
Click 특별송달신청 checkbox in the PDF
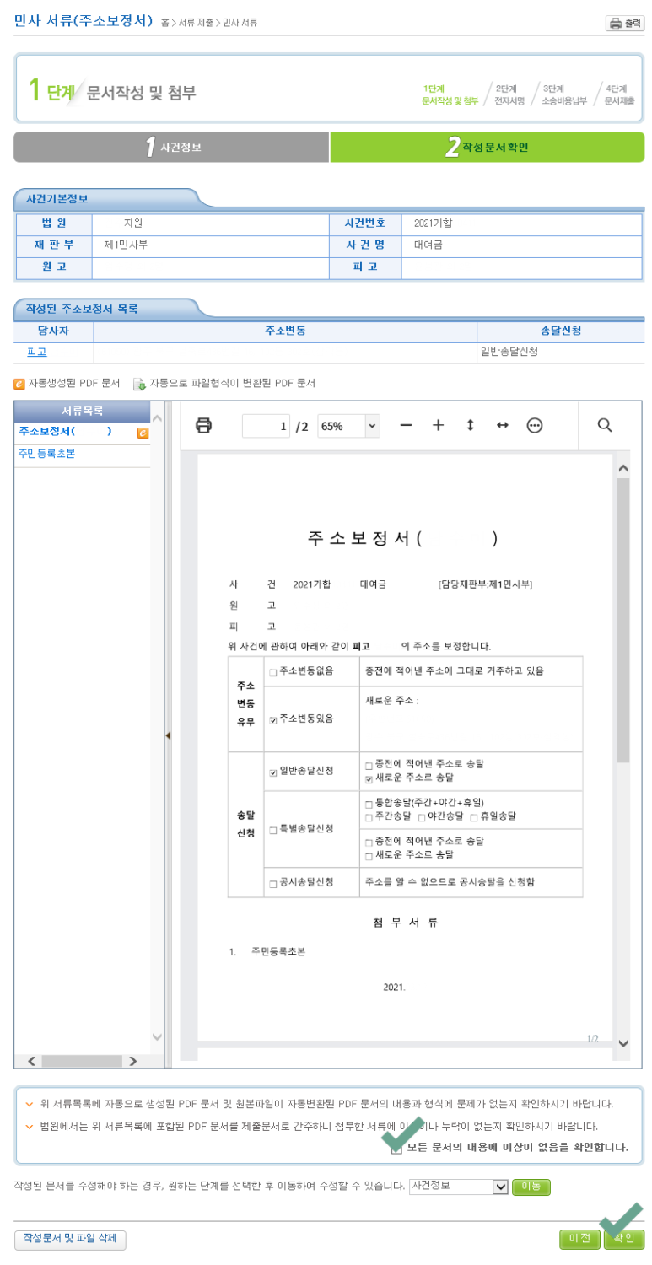[272, 831]
